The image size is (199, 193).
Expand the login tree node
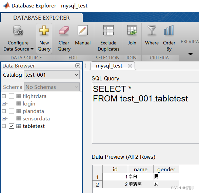4,103
